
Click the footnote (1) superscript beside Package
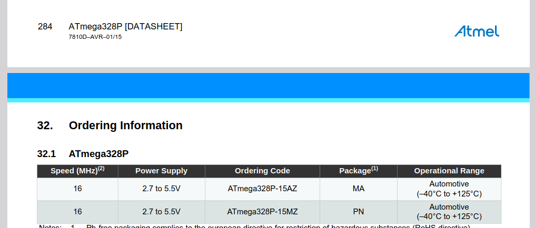(x=374, y=169)
